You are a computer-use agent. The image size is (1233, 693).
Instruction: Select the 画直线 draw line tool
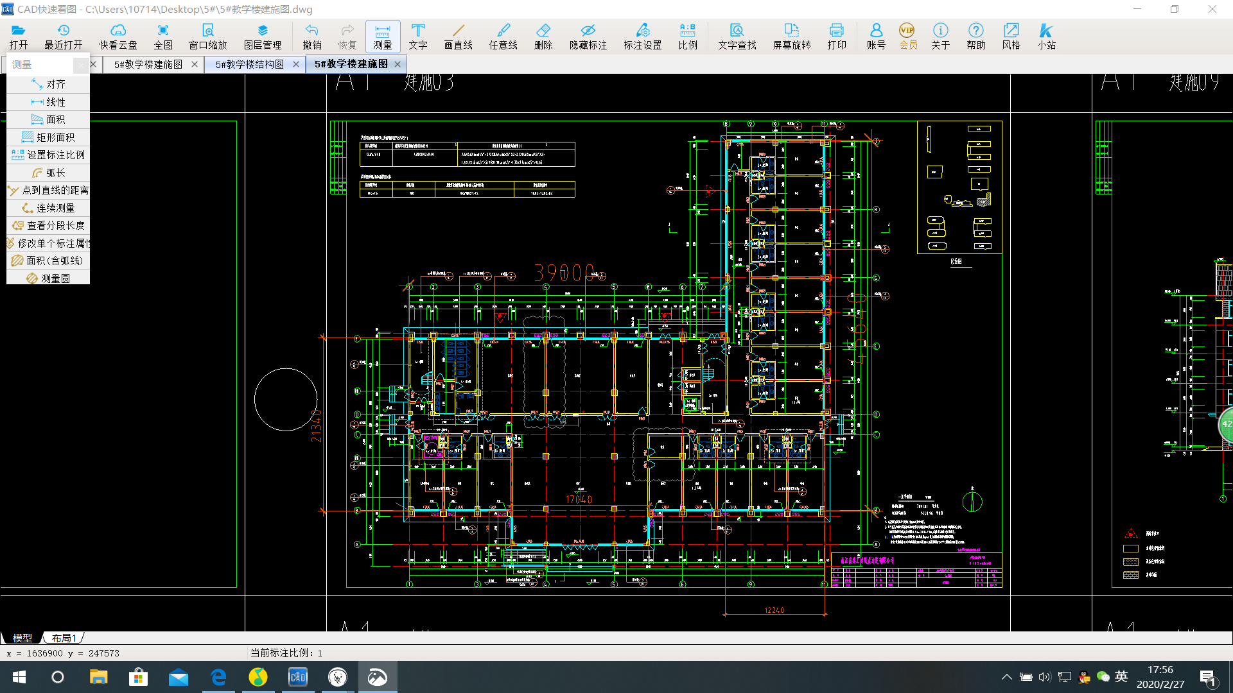pos(459,37)
